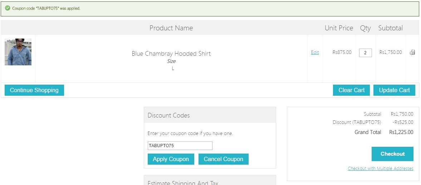
Task: Click the Blue Chambray Hooded Shirt name
Action: pos(171,54)
